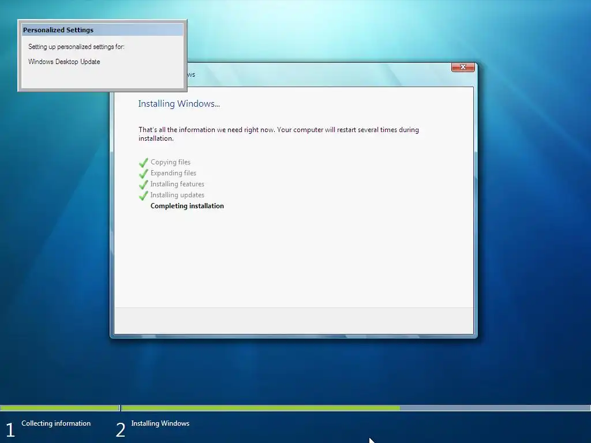Click the green checkmark beside Copying files
The image size is (591, 443).
[x=144, y=163]
